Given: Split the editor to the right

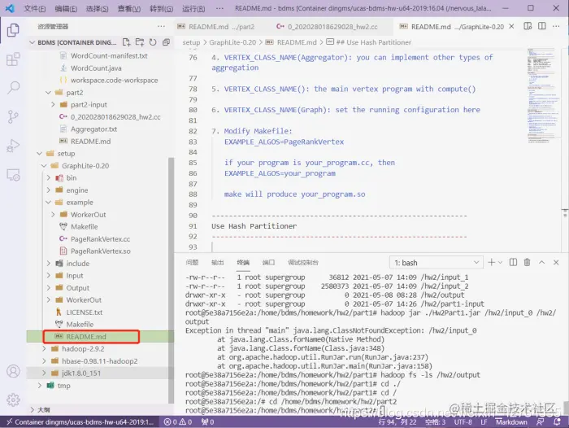Looking at the screenshot, I should tap(542, 26).
